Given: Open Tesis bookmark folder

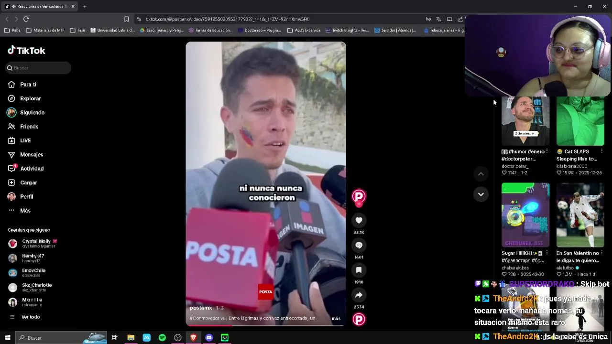Looking at the screenshot, I should coord(77,30).
